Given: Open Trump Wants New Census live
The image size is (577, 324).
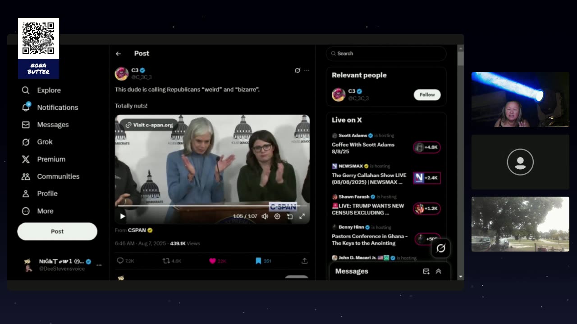Looking at the screenshot, I should pos(368,209).
